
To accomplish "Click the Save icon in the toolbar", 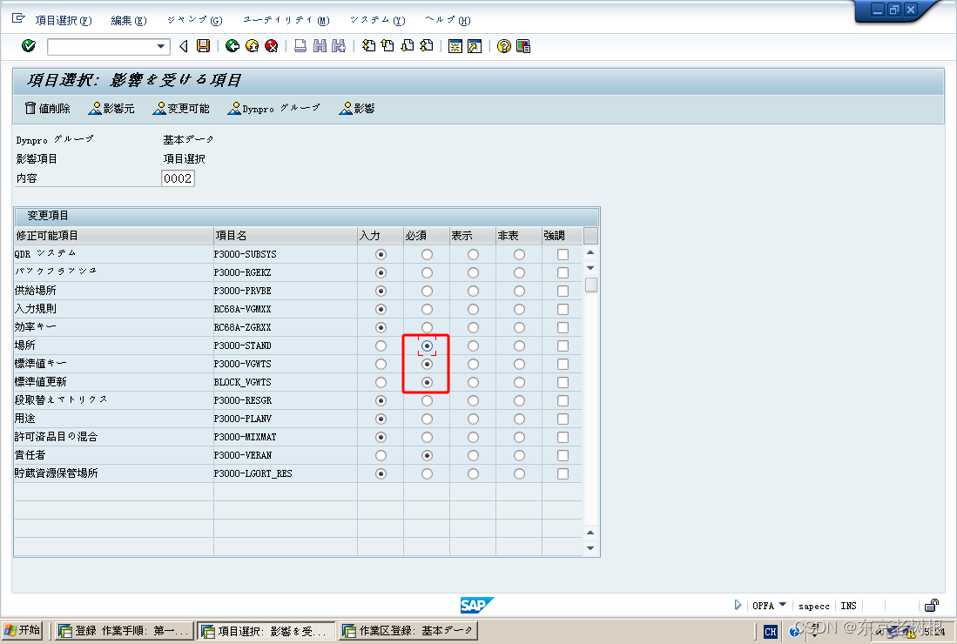I will coord(204,46).
